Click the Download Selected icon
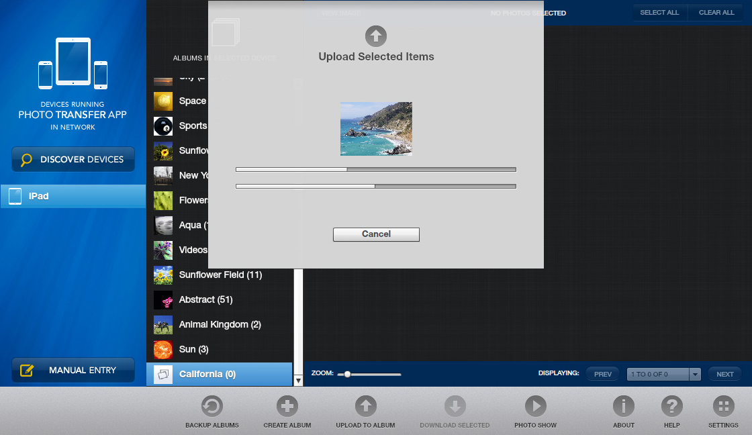The width and height of the screenshot is (752, 435). point(455,406)
